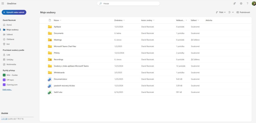Click the < 0.1 GB storage link

(4, 119)
